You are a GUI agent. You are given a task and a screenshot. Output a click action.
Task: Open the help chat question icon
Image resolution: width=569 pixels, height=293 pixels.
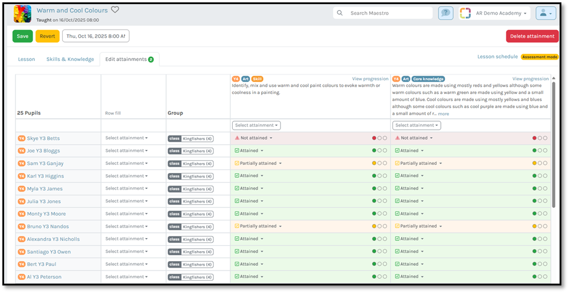coord(446,13)
